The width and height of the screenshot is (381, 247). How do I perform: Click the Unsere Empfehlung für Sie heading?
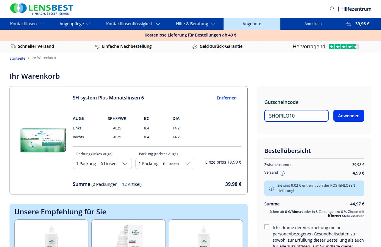click(x=60, y=212)
